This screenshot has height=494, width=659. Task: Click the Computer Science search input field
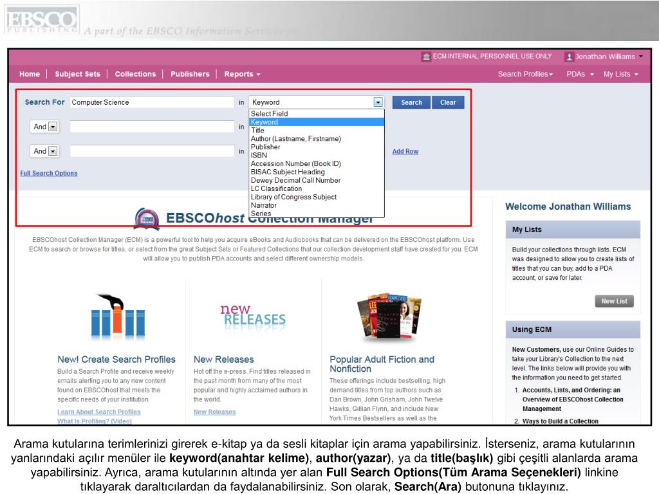coord(152,102)
